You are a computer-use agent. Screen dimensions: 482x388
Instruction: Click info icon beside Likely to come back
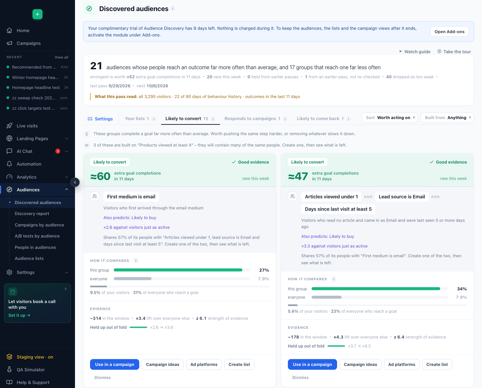pyautogui.click(x=348, y=119)
